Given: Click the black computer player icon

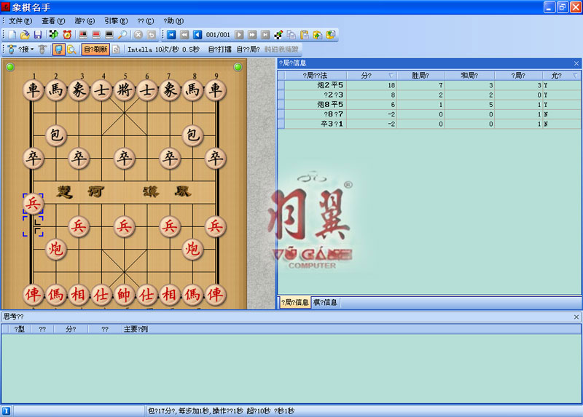Looking at the screenshot, I should coord(109,35).
